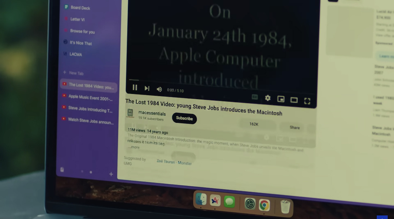Expand description with ...more

(134, 147)
